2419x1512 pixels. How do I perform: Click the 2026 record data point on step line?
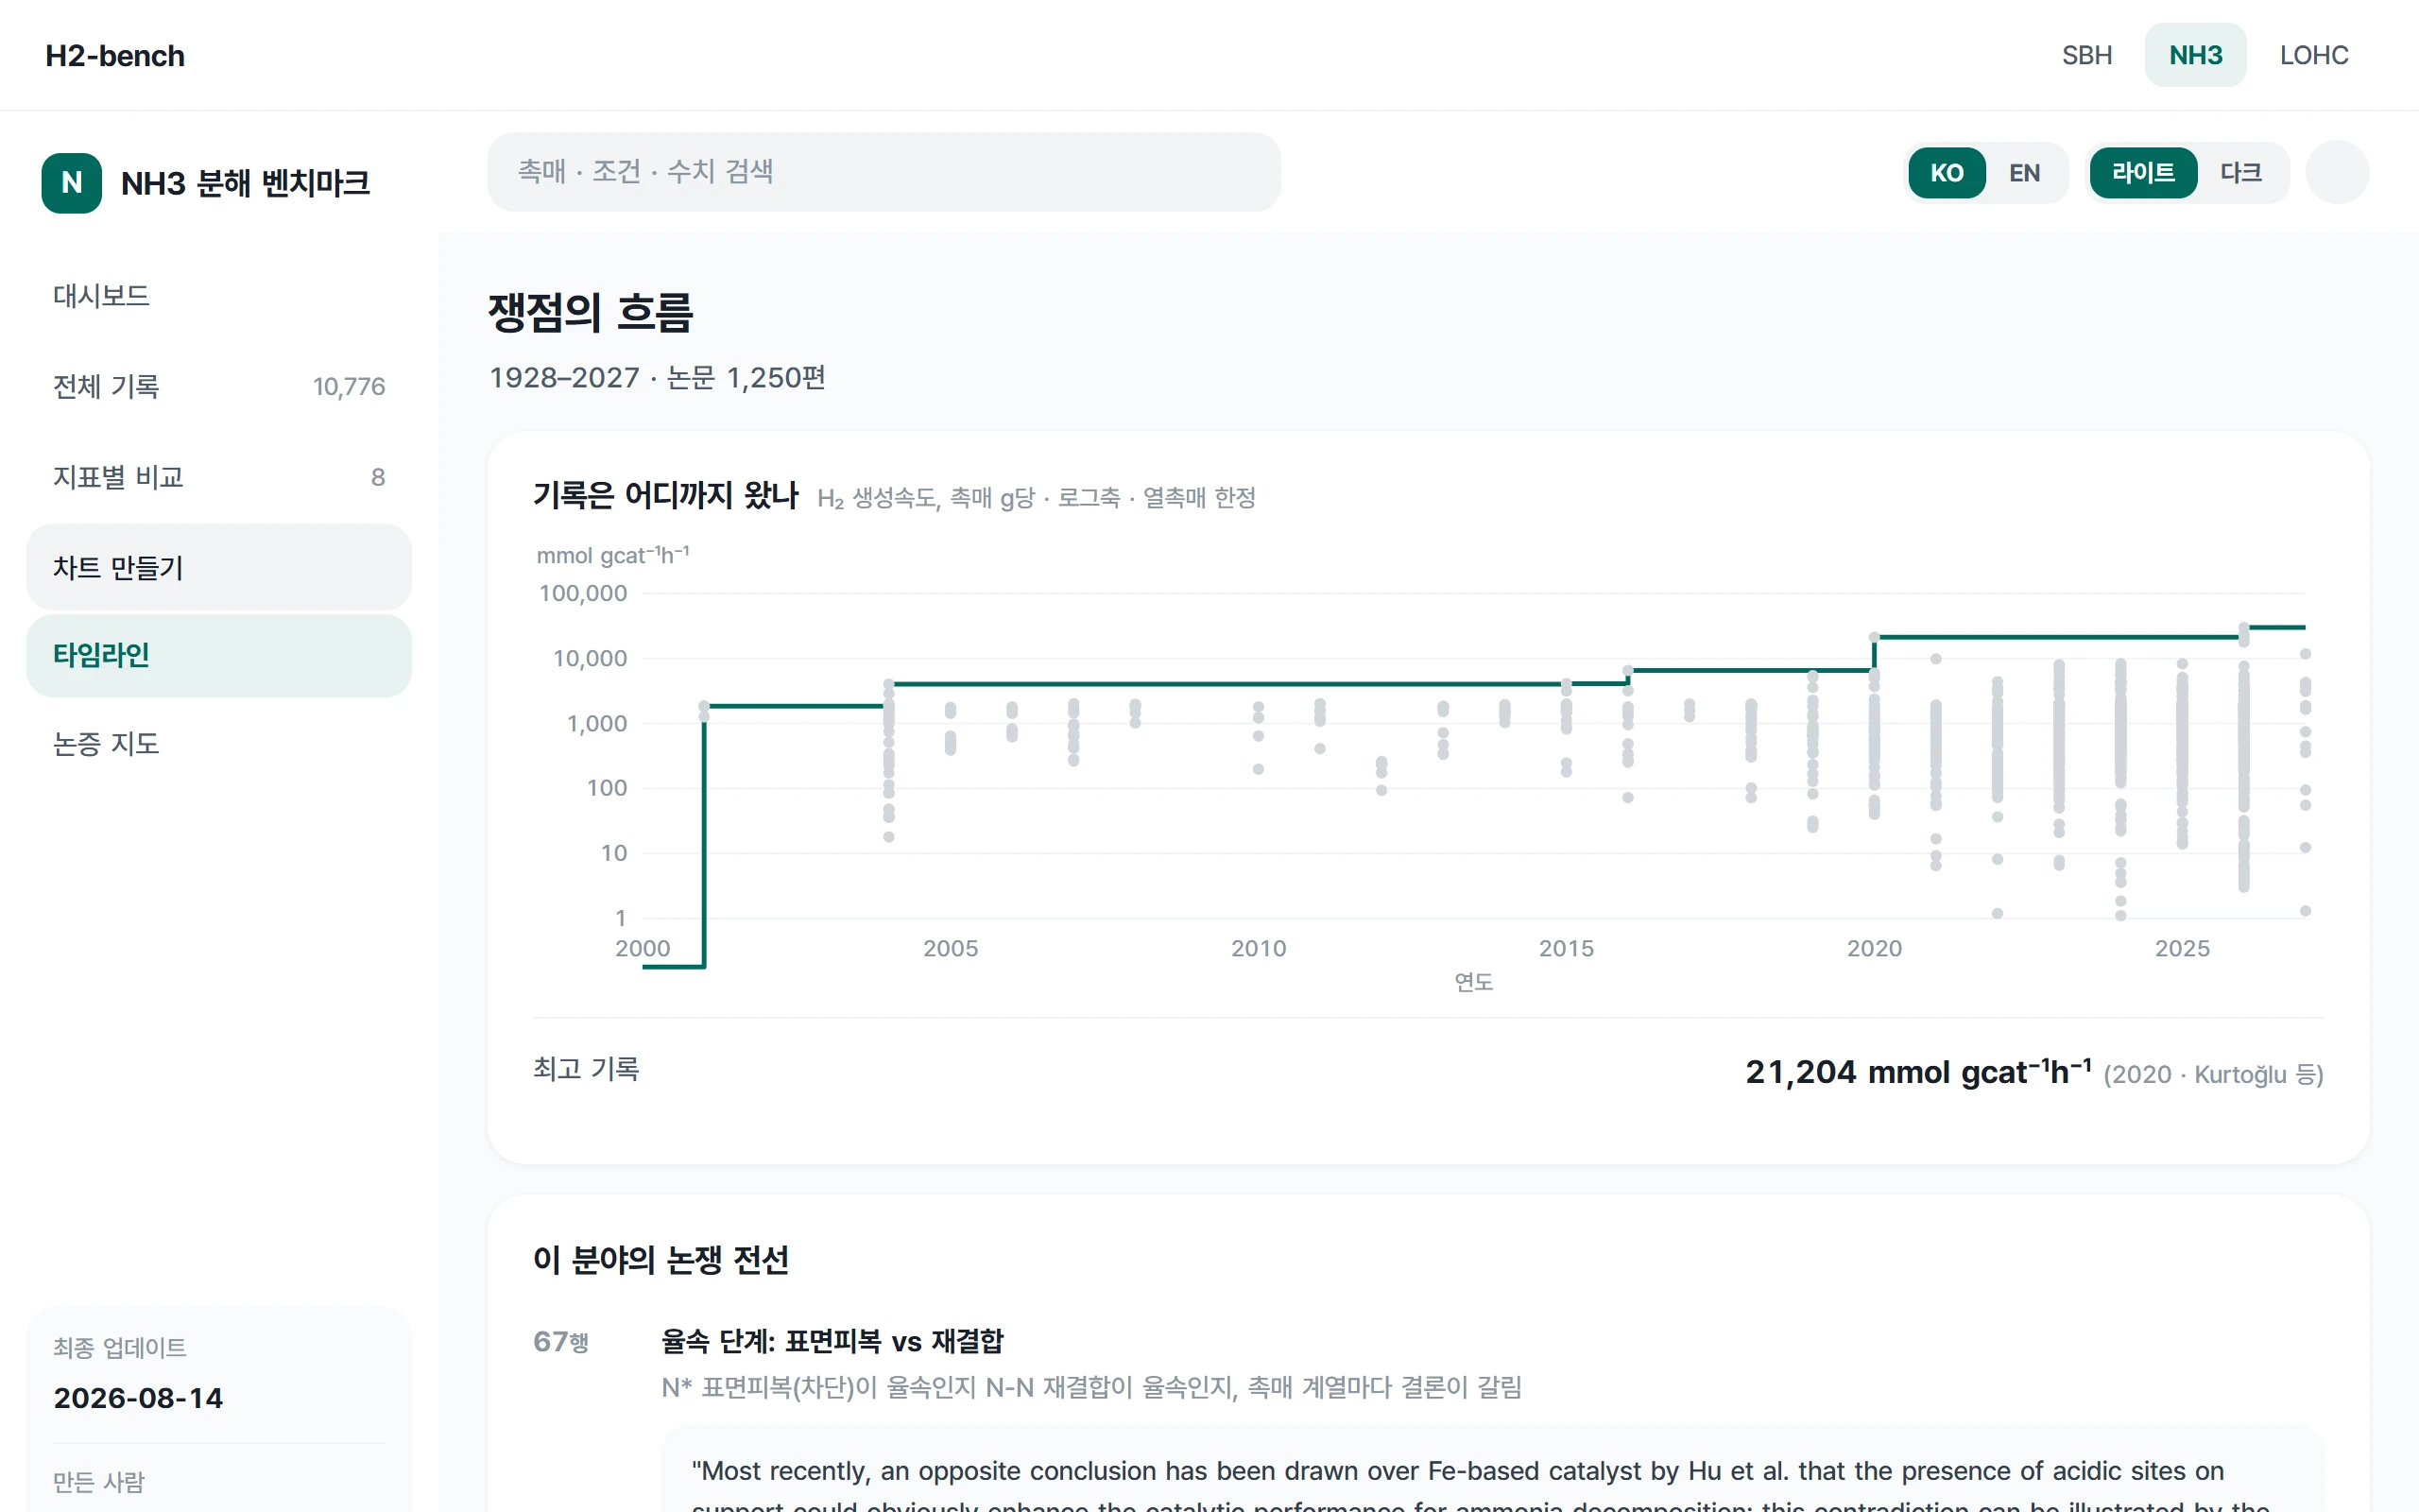click(x=2244, y=628)
